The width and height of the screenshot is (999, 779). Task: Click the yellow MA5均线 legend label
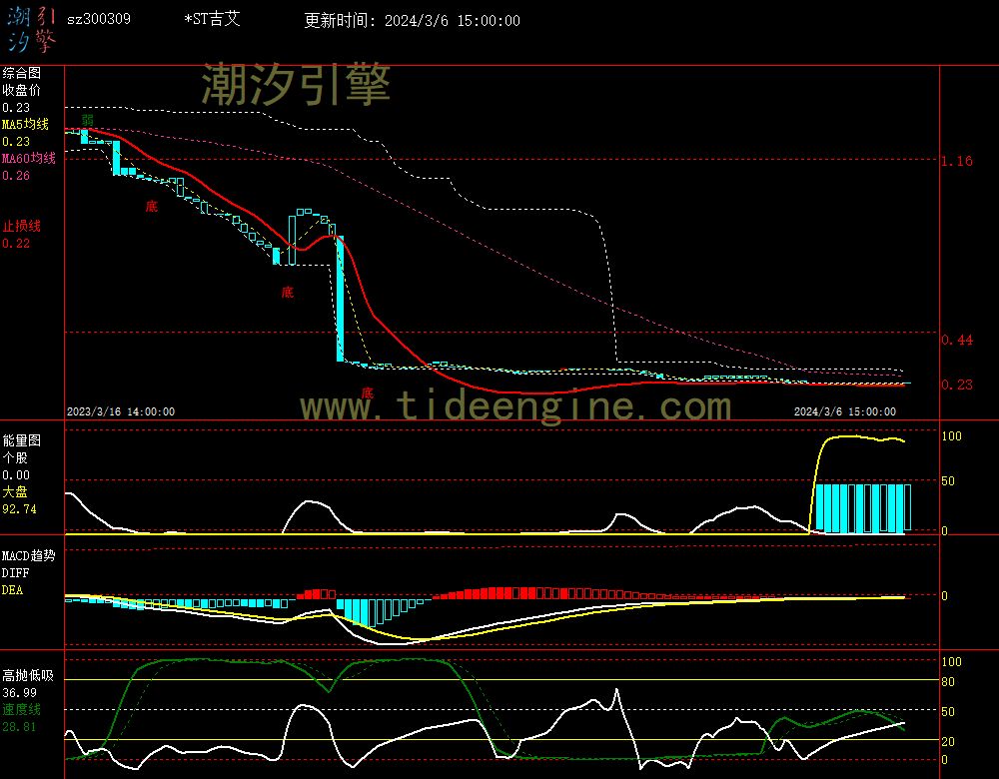tap(25, 124)
